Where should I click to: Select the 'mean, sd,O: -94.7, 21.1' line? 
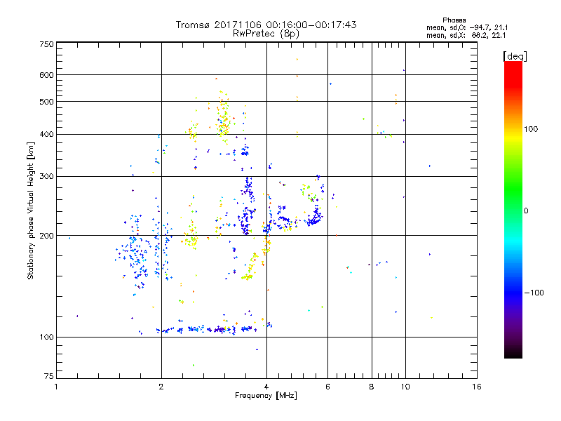(x=467, y=27)
